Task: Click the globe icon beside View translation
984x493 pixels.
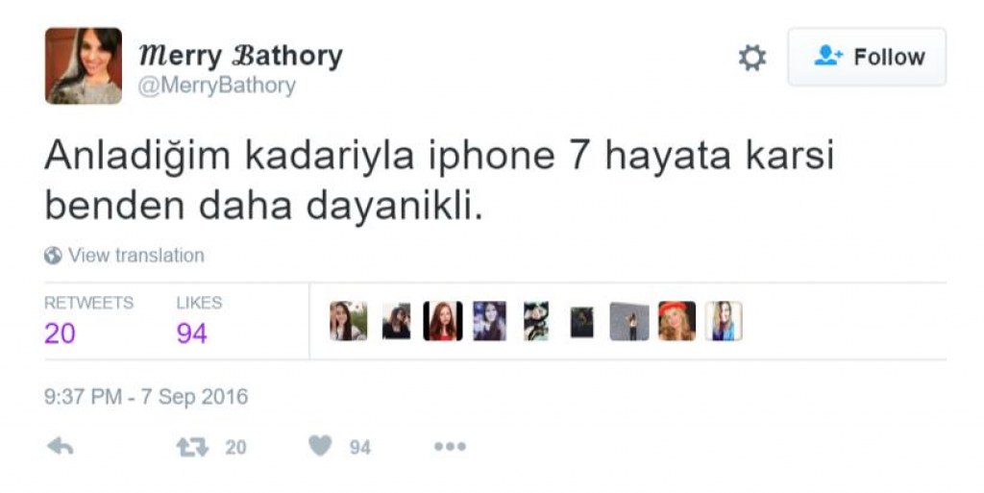Action: tap(54, 256)
